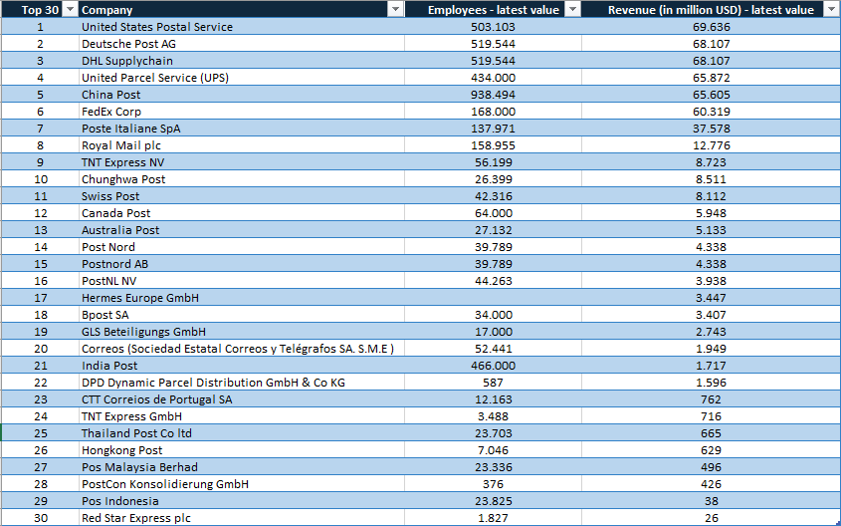The width and height of the screenshot is (841, 526).
Task: Select rank number 25 cell
Action: (40, 432)
